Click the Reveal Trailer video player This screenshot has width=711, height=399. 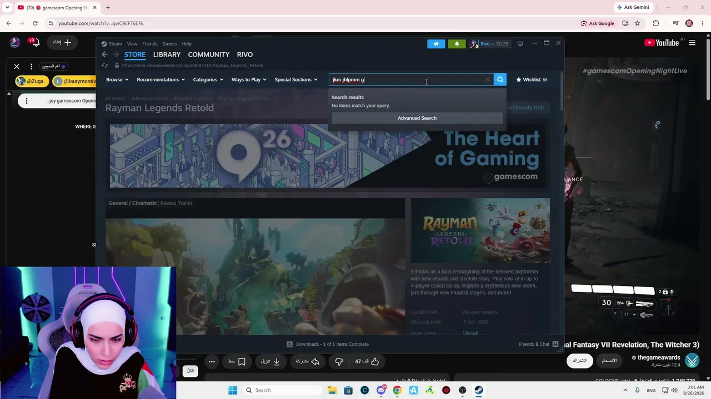tap(256, 276)
